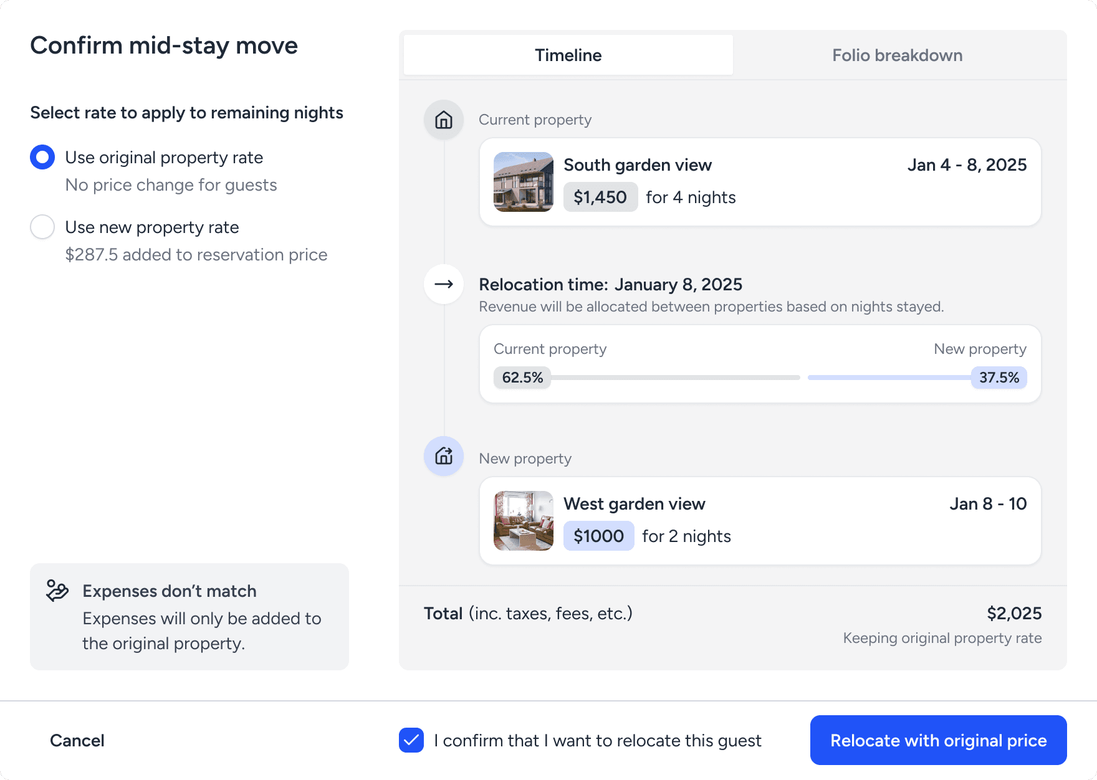Screen dimensions: 1097x780
Task: Click 'Confirm mid-stay move' heading
Action: point(164,45)
